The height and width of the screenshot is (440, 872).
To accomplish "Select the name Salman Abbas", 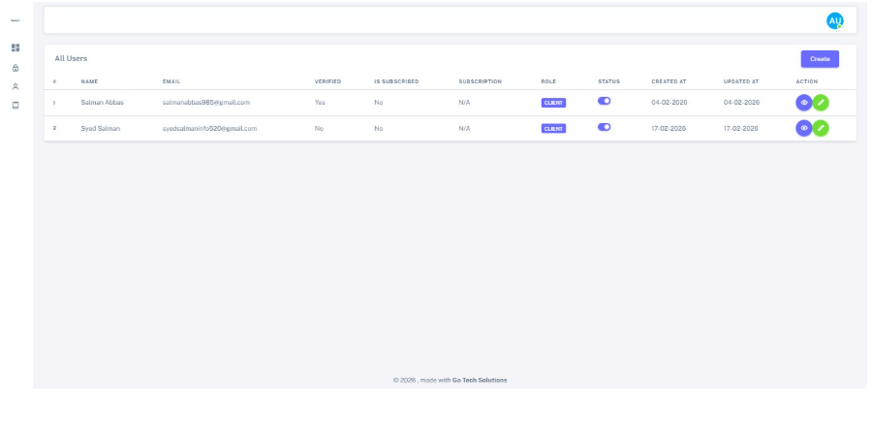I will [x=103, y=103].
